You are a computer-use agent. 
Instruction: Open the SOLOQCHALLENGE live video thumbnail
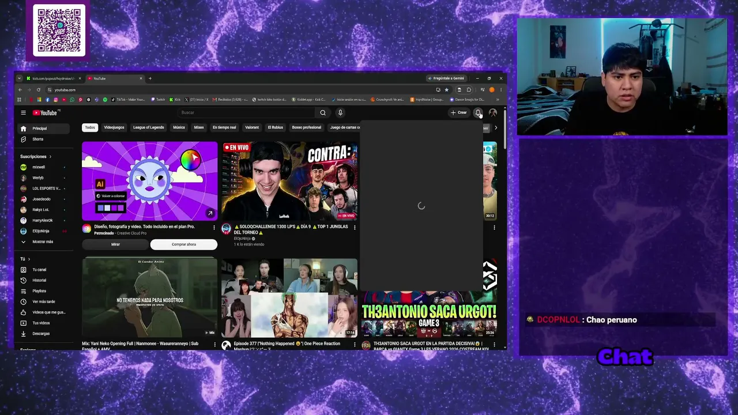pos(289,181)
